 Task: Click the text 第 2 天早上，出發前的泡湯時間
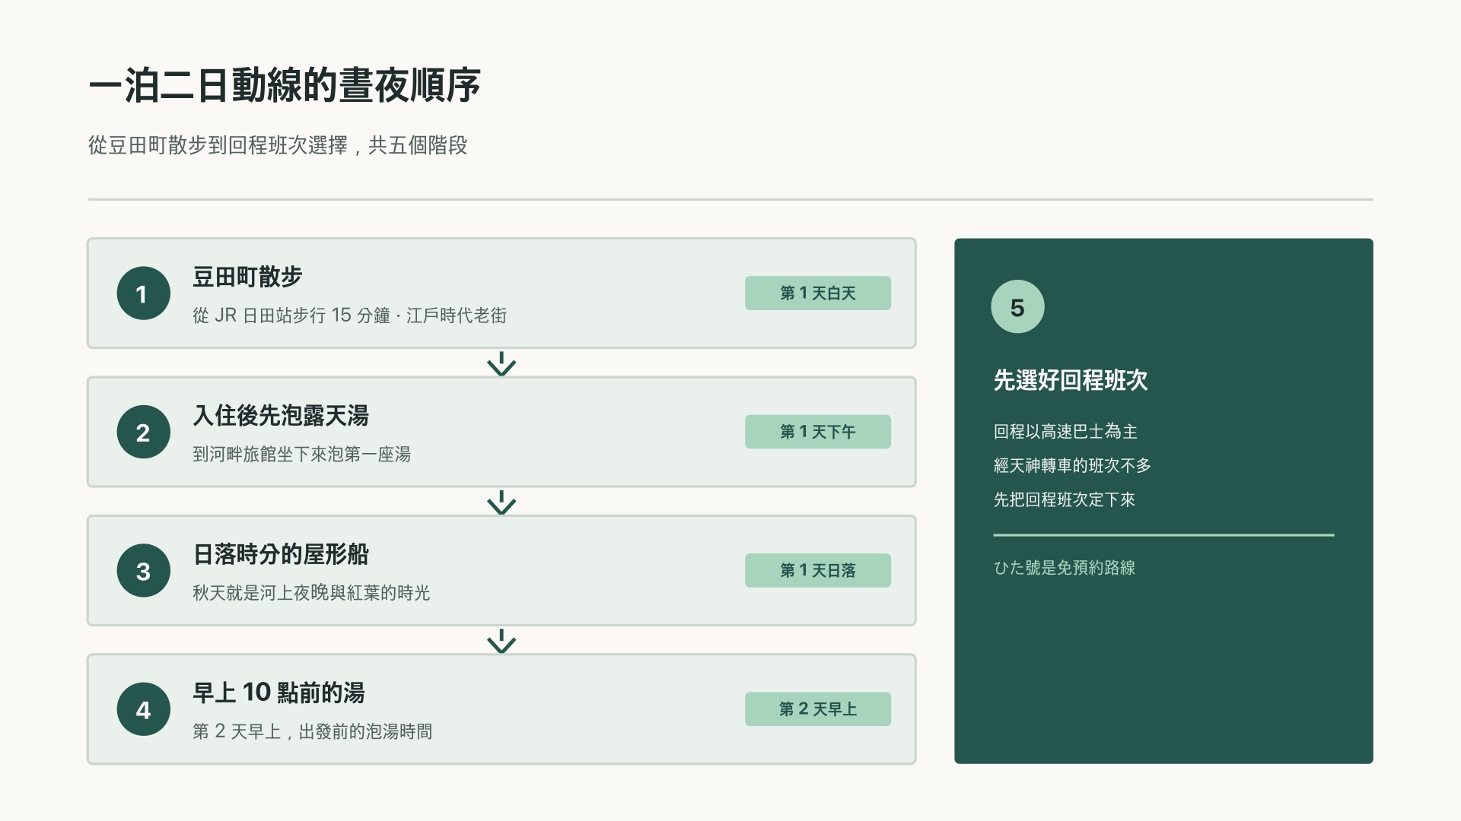(x=312, y=731)
